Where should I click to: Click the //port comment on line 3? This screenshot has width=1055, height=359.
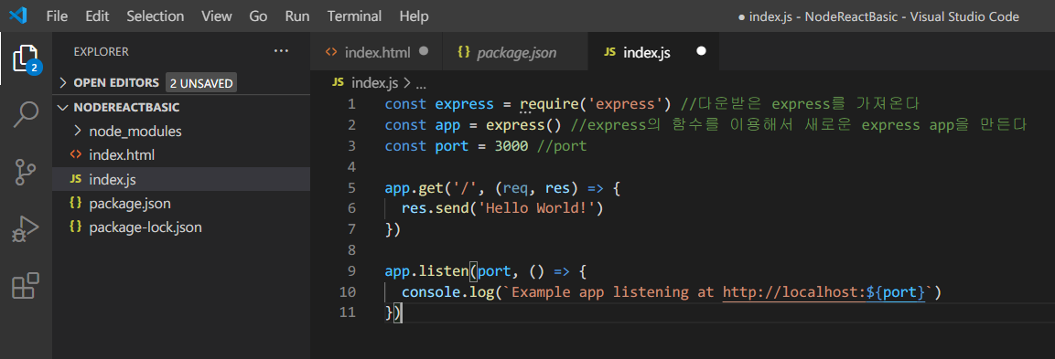click(562, 146)
